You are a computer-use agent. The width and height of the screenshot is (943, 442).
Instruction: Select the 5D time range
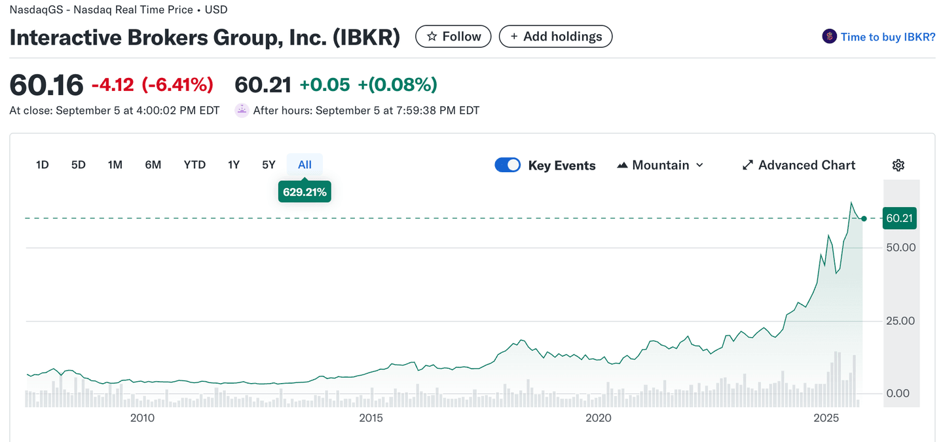pos(79,165)
